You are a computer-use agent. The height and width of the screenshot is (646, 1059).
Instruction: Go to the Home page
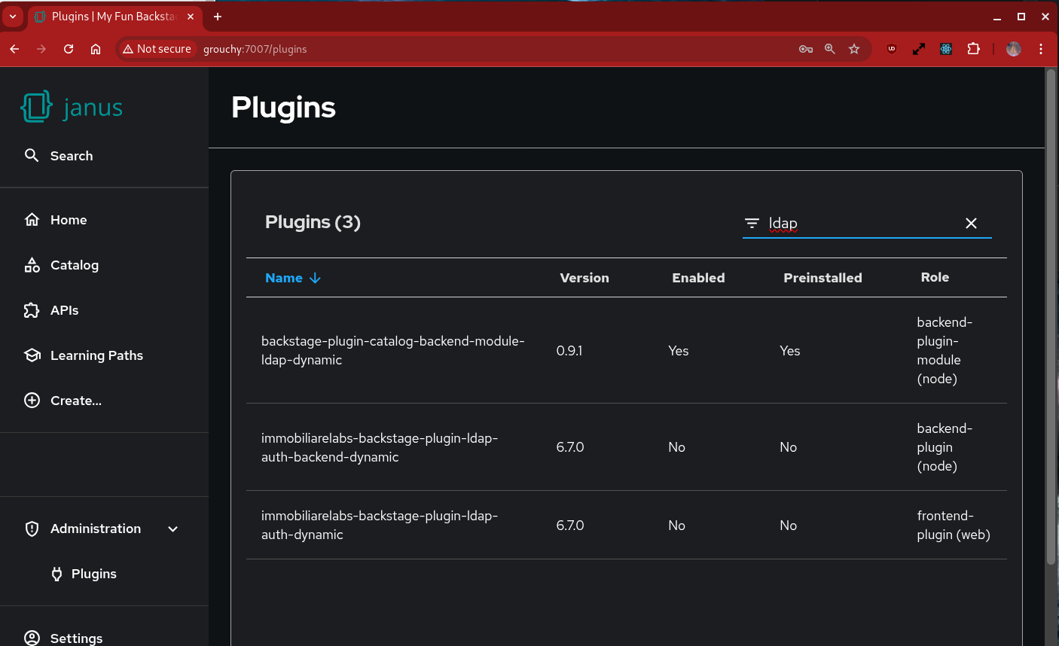pyautogui.click(x=68, y=220)
